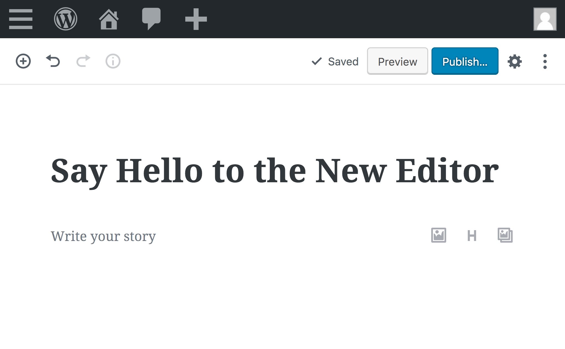
Task: Expand the three-dot more options menu
Action: tap(545, 61)
